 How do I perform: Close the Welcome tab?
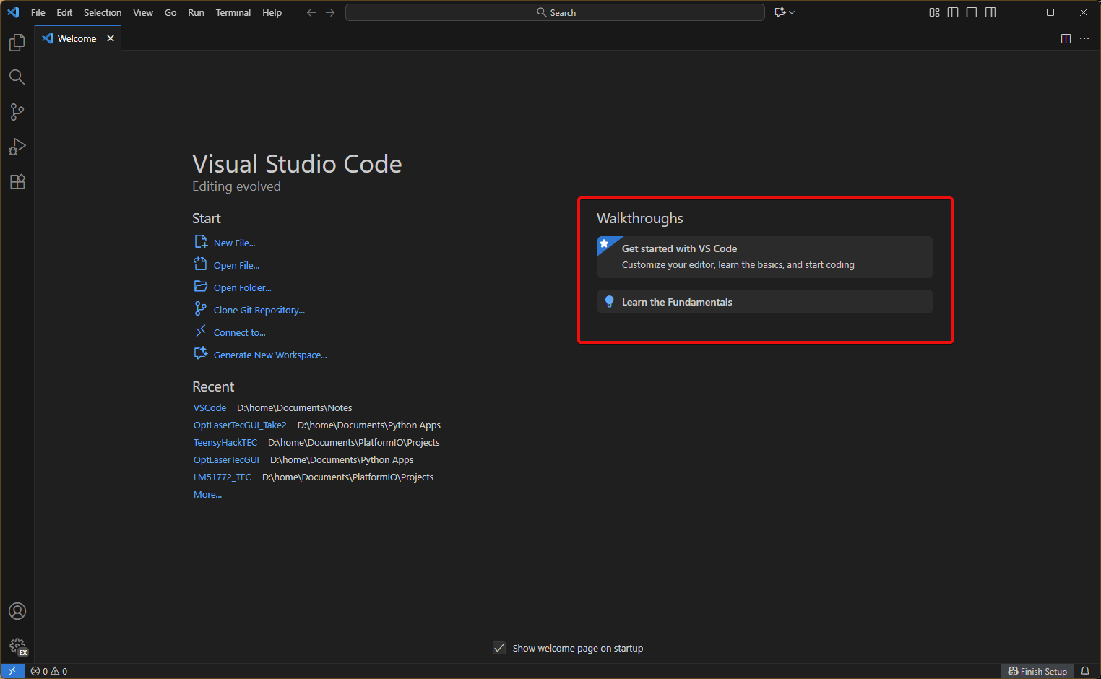111,38
